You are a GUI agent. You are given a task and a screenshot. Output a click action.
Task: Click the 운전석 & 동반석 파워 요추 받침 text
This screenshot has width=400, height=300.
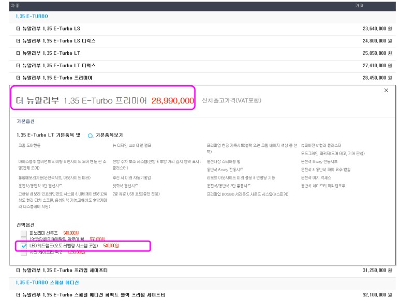point(325,170)
